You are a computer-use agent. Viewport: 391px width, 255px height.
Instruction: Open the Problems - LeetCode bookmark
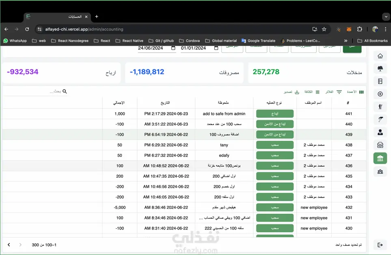point(300,41)
